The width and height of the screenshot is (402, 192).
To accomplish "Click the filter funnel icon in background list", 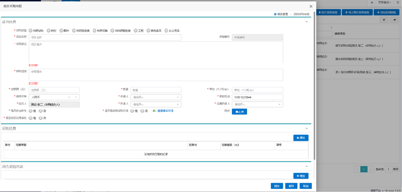I will click(384, 20).
